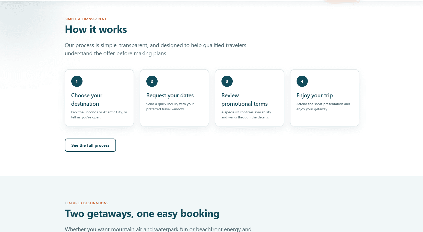Click the 'Enjoy your trip' card title
This screenshot has height=232, width=423.
(314, 95)
